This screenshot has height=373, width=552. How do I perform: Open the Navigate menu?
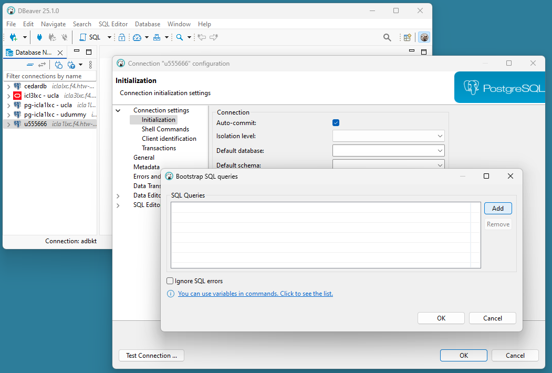point(53,24)
